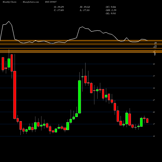Click the "OC: 9.04" readout

pos(111,7)
